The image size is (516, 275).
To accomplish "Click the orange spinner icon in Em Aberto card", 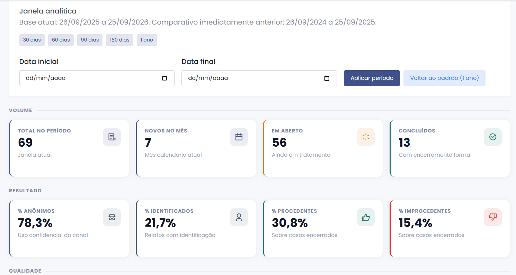I will [x=366, y=137].
